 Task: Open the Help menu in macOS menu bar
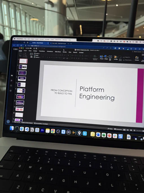pos(70,40)
